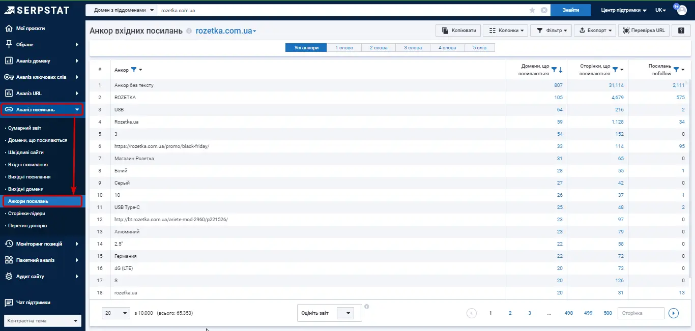
Task: Click the table's vertical scrollbar
Action: click(x=690, y=178)
